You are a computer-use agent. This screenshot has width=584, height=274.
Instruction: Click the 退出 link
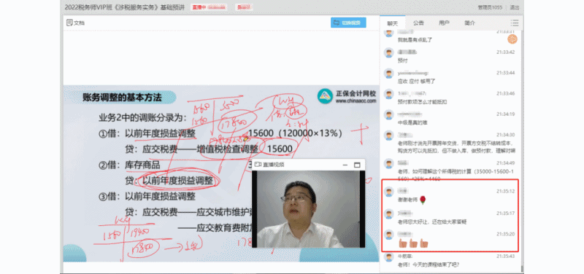coord(515,7)
